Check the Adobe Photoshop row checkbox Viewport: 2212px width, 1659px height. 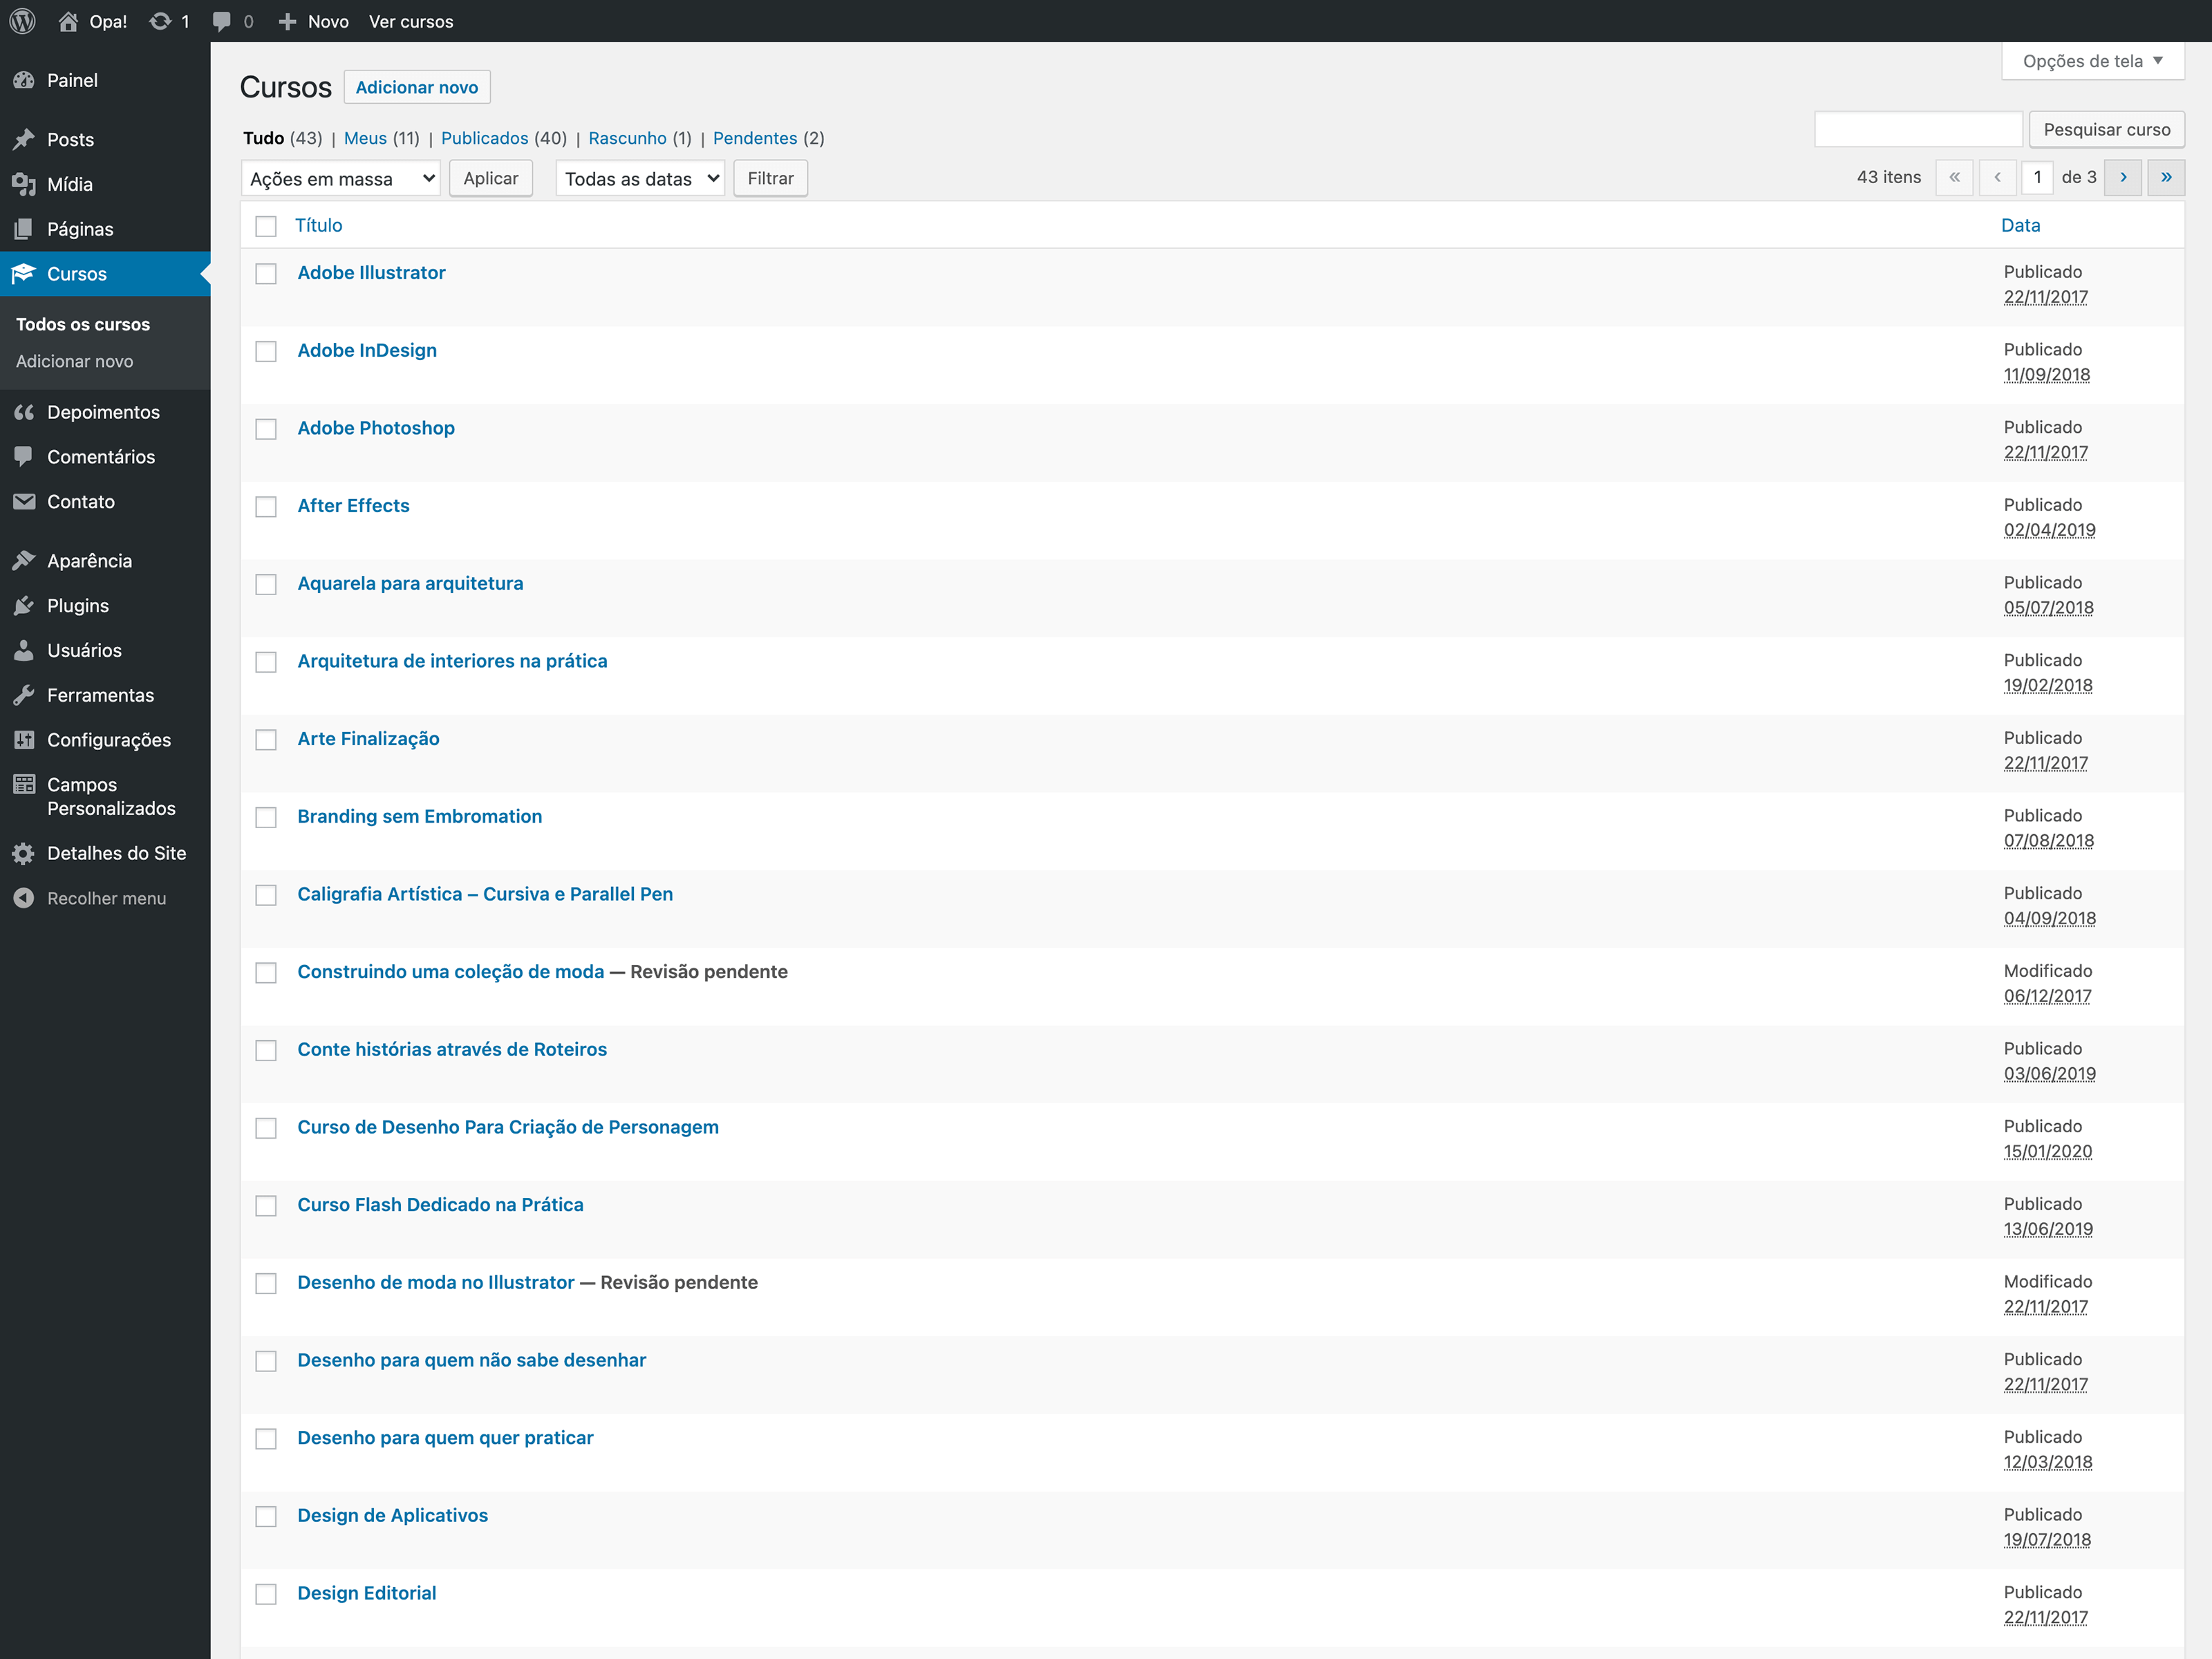point(266,429)
